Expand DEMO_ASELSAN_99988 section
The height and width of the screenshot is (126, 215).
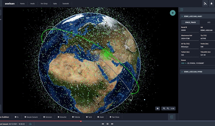(x=182, y=71)
